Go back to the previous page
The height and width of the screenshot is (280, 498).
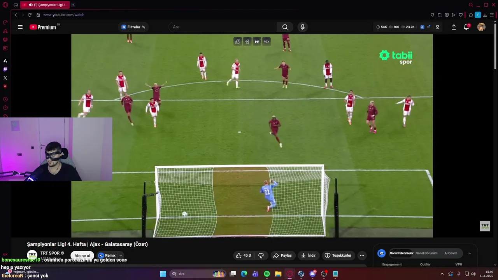point(16,15)
